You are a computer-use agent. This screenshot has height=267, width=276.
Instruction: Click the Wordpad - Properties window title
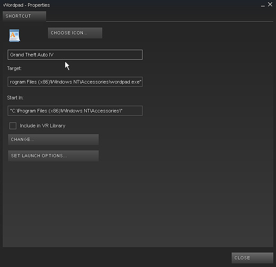pyautogui.click(x=27, y=5)
